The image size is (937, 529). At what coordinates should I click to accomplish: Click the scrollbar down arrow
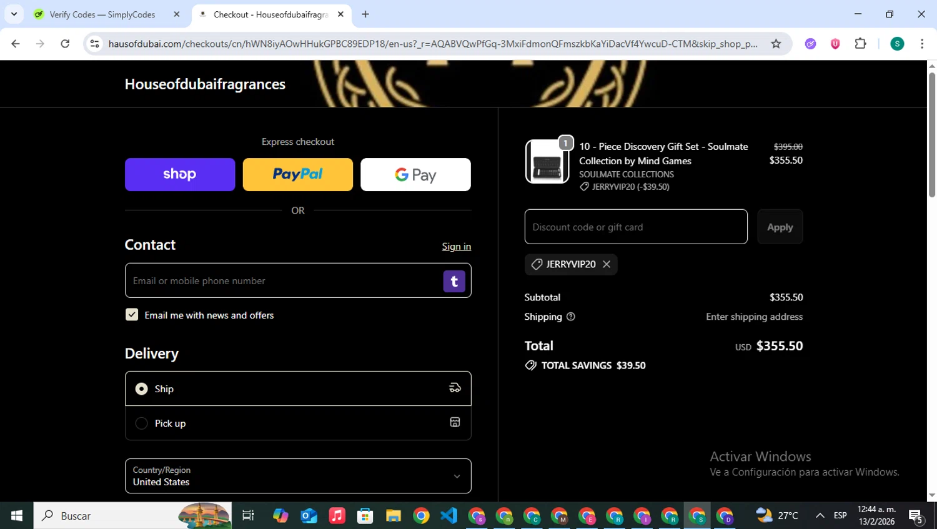[x=932, y=496]
